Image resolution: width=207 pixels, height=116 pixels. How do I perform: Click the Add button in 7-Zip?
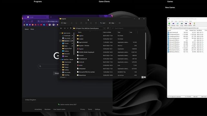[x=169, y=24]
